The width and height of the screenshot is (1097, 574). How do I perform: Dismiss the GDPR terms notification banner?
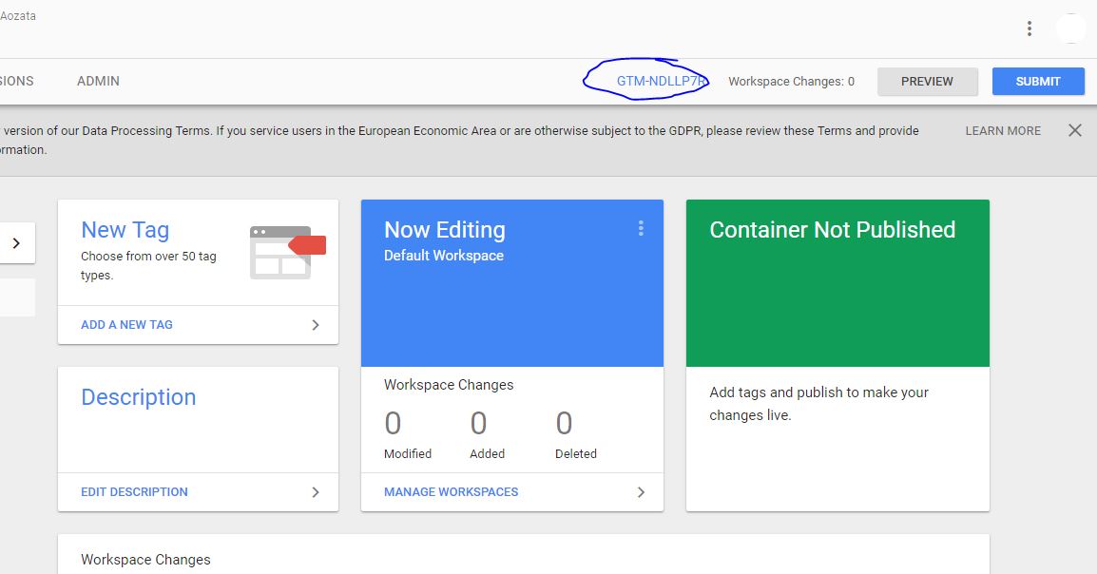tap(1075, 130)
